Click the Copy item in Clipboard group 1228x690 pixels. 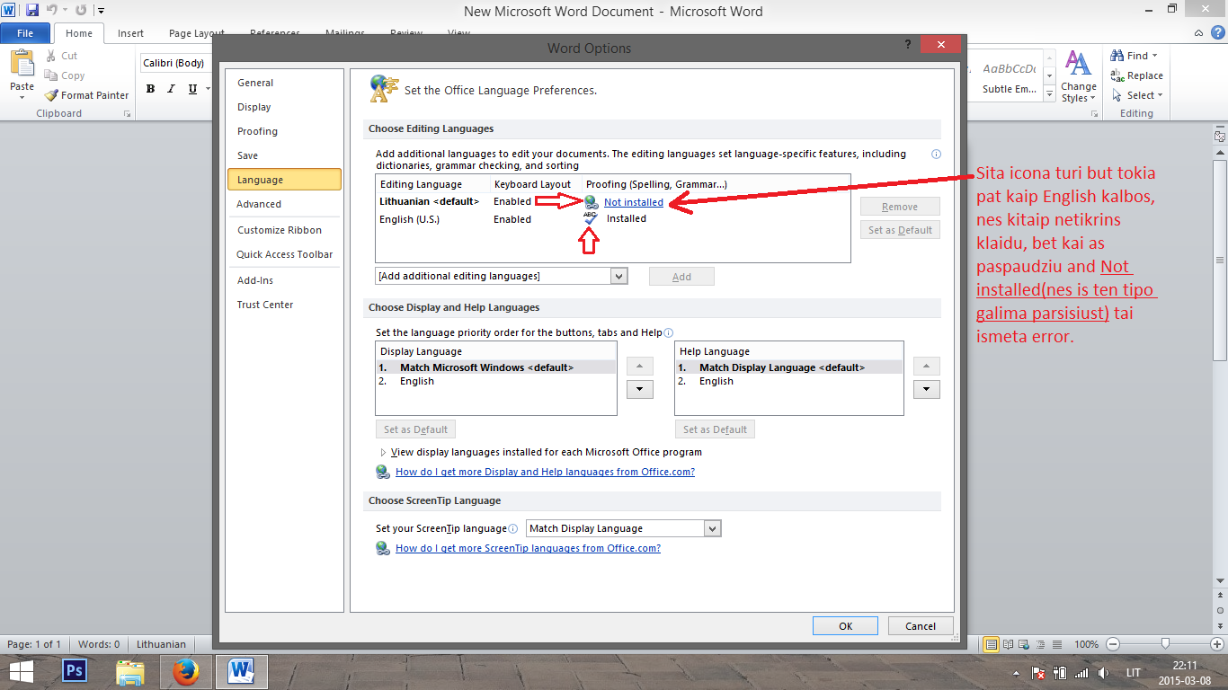click(x=65, y=75)
